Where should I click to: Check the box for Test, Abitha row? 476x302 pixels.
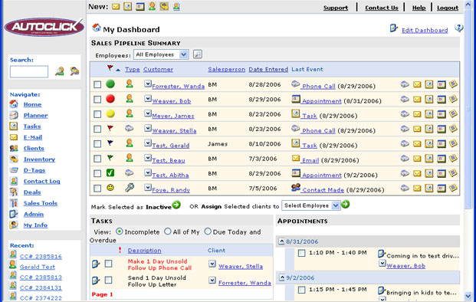97,173
